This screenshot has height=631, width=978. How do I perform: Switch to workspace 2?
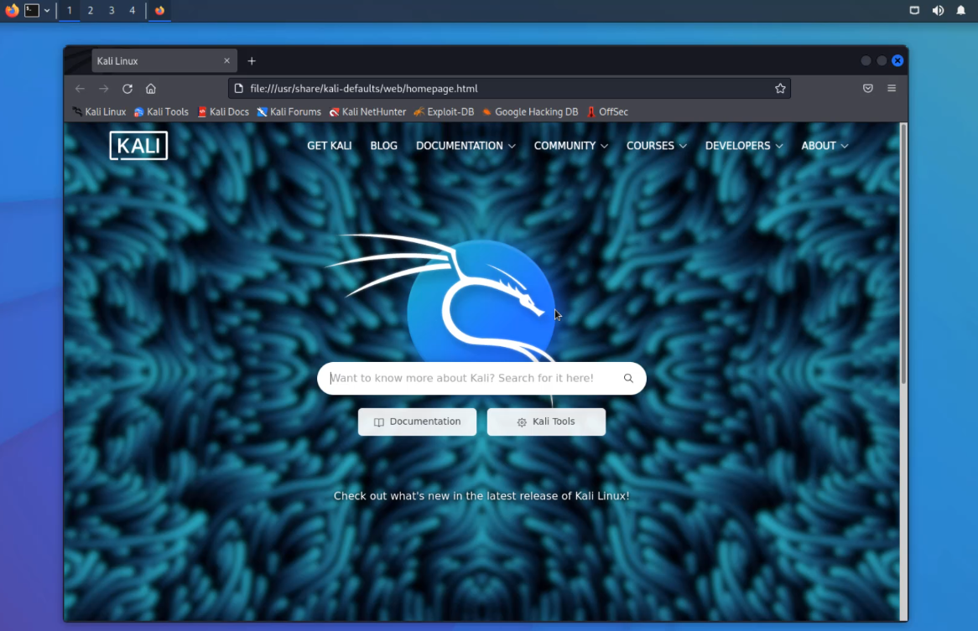[91, 11]
